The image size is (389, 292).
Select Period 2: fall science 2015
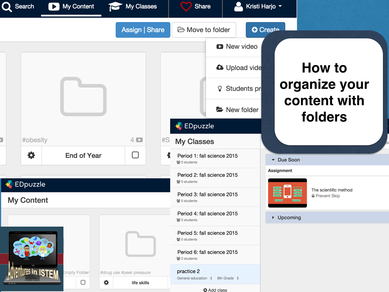215,178
